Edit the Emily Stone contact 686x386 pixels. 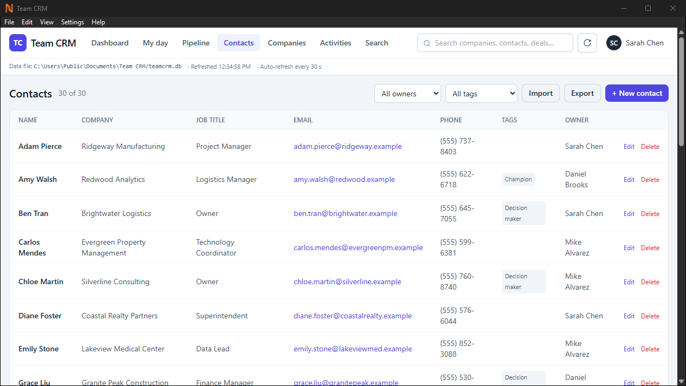[x=629, y=349]
